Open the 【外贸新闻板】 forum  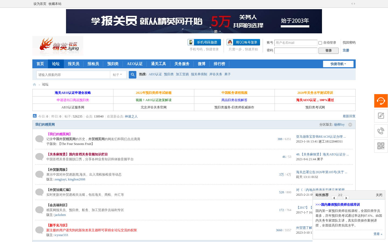point(58,170)
